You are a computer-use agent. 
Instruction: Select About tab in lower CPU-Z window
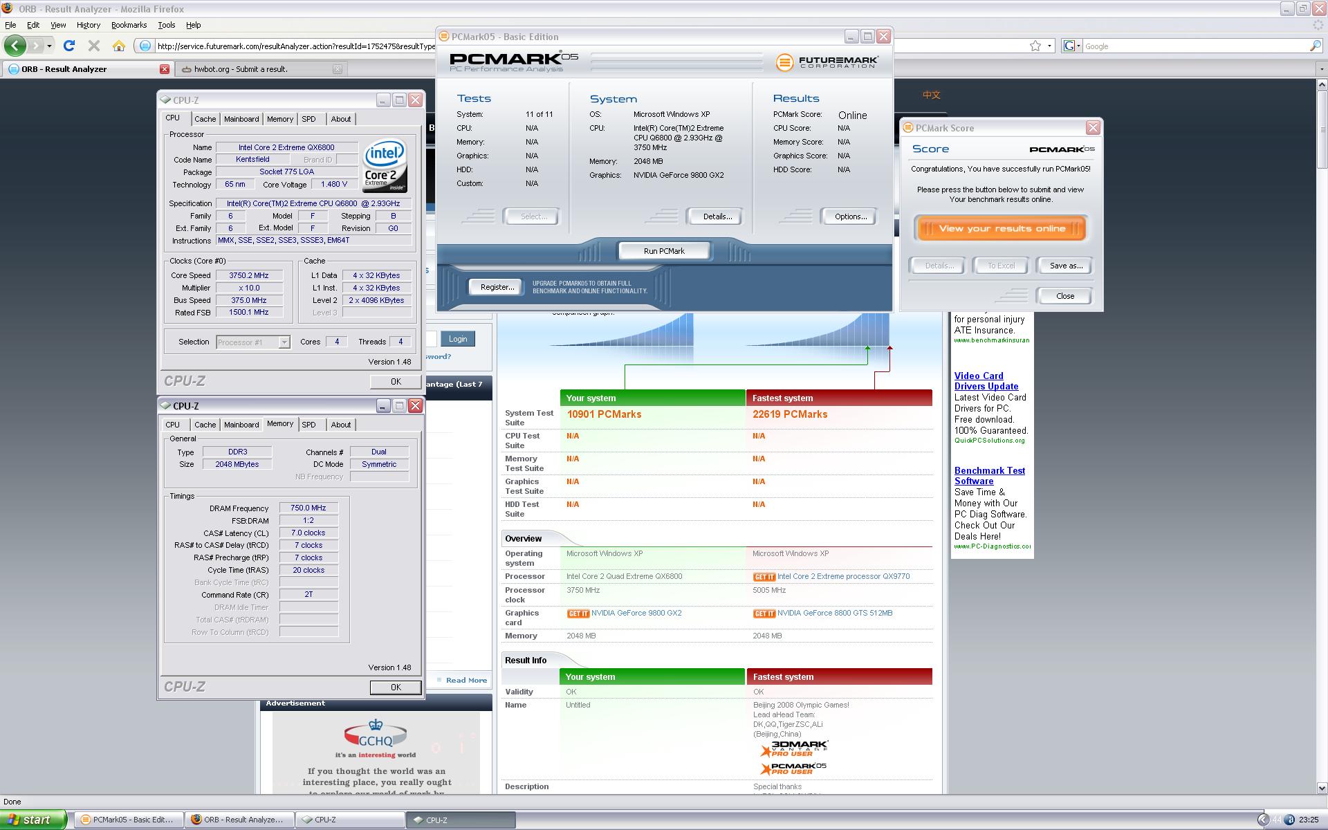click(x=340, y=425)
